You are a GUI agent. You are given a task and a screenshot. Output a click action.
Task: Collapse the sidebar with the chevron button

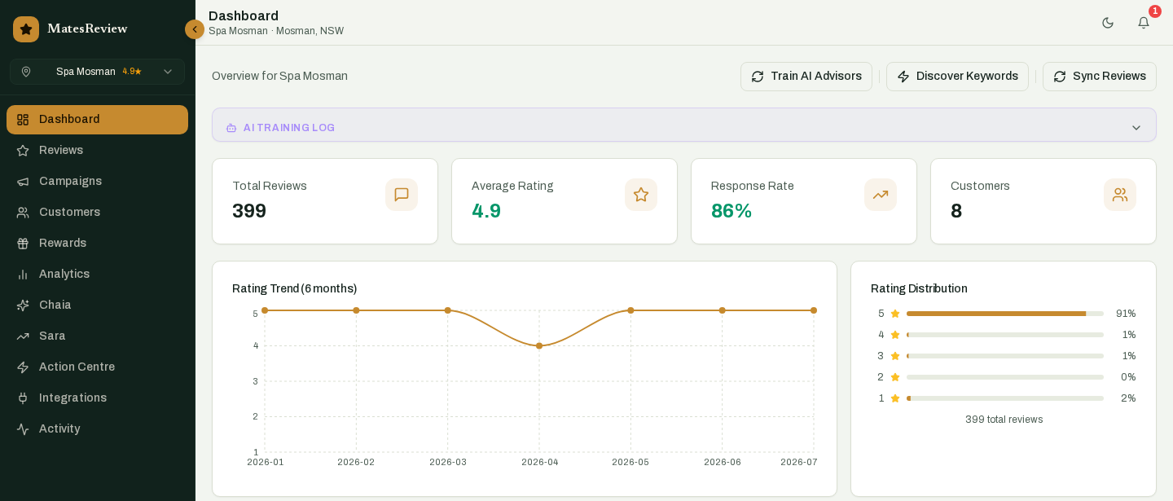coord(195,29)
